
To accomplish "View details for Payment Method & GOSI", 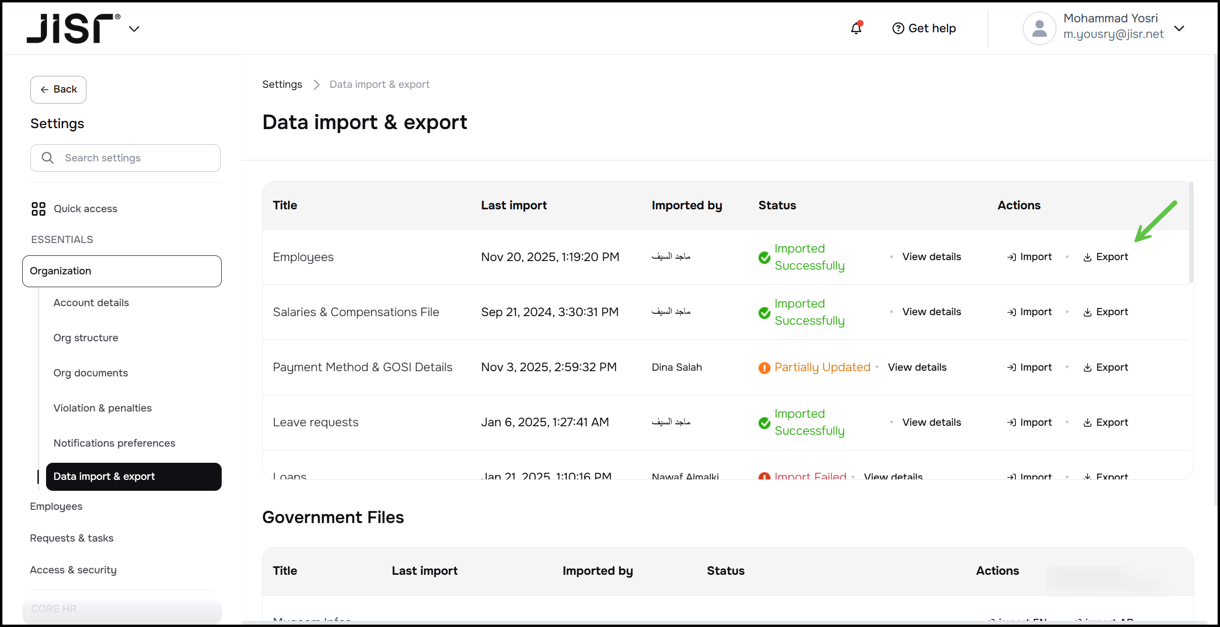I will point(917,367).
